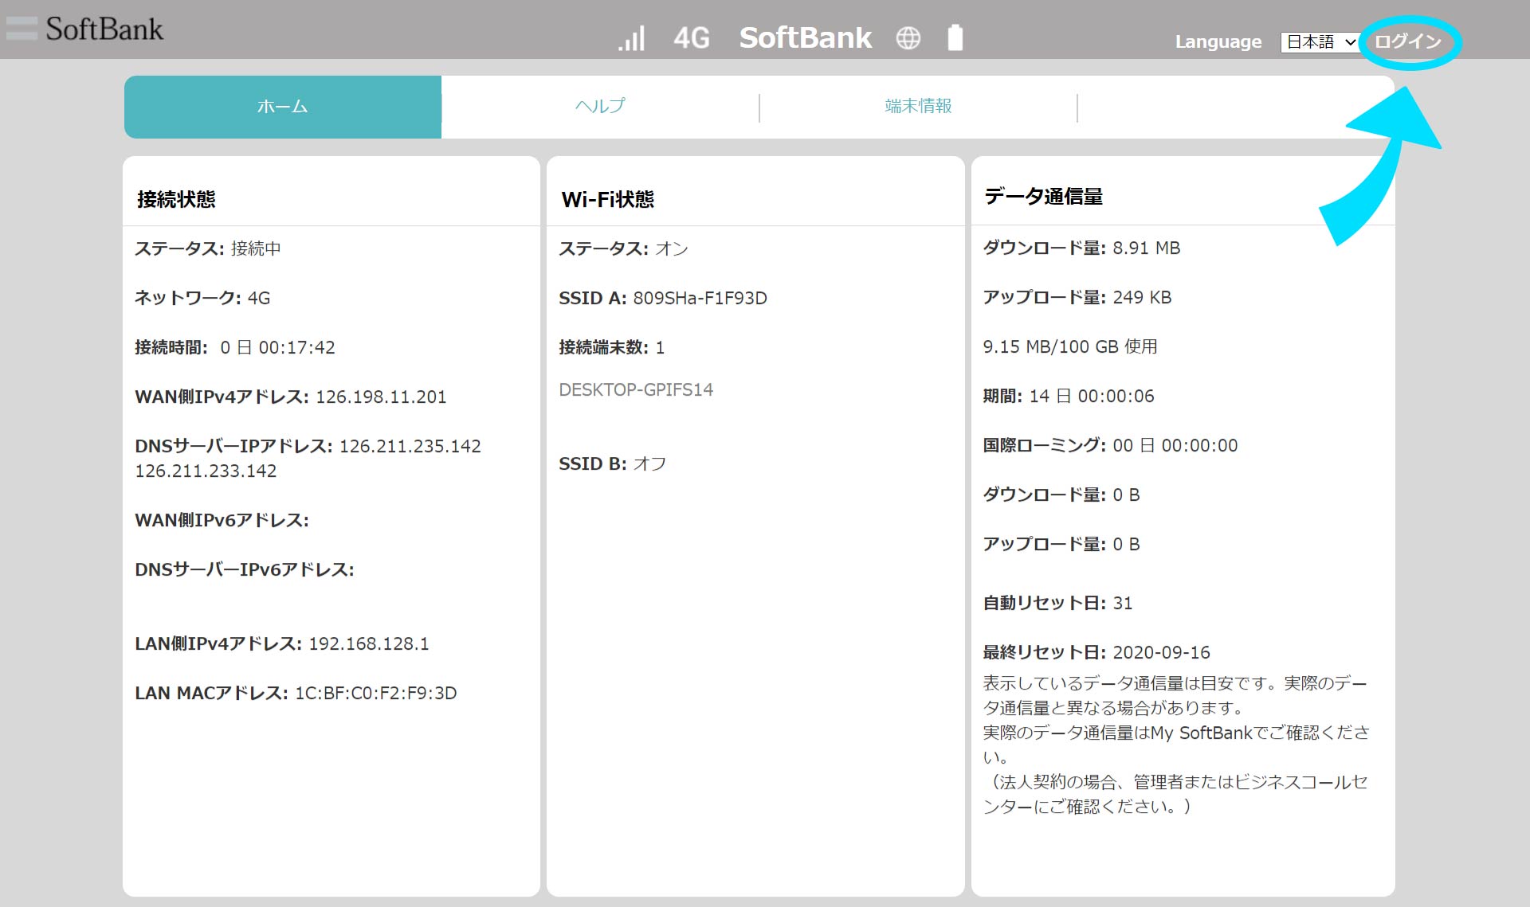The height and width of the screenshot is (907, 1530).
Task: Click the 接続状態 panel heading
Action: 176,199
